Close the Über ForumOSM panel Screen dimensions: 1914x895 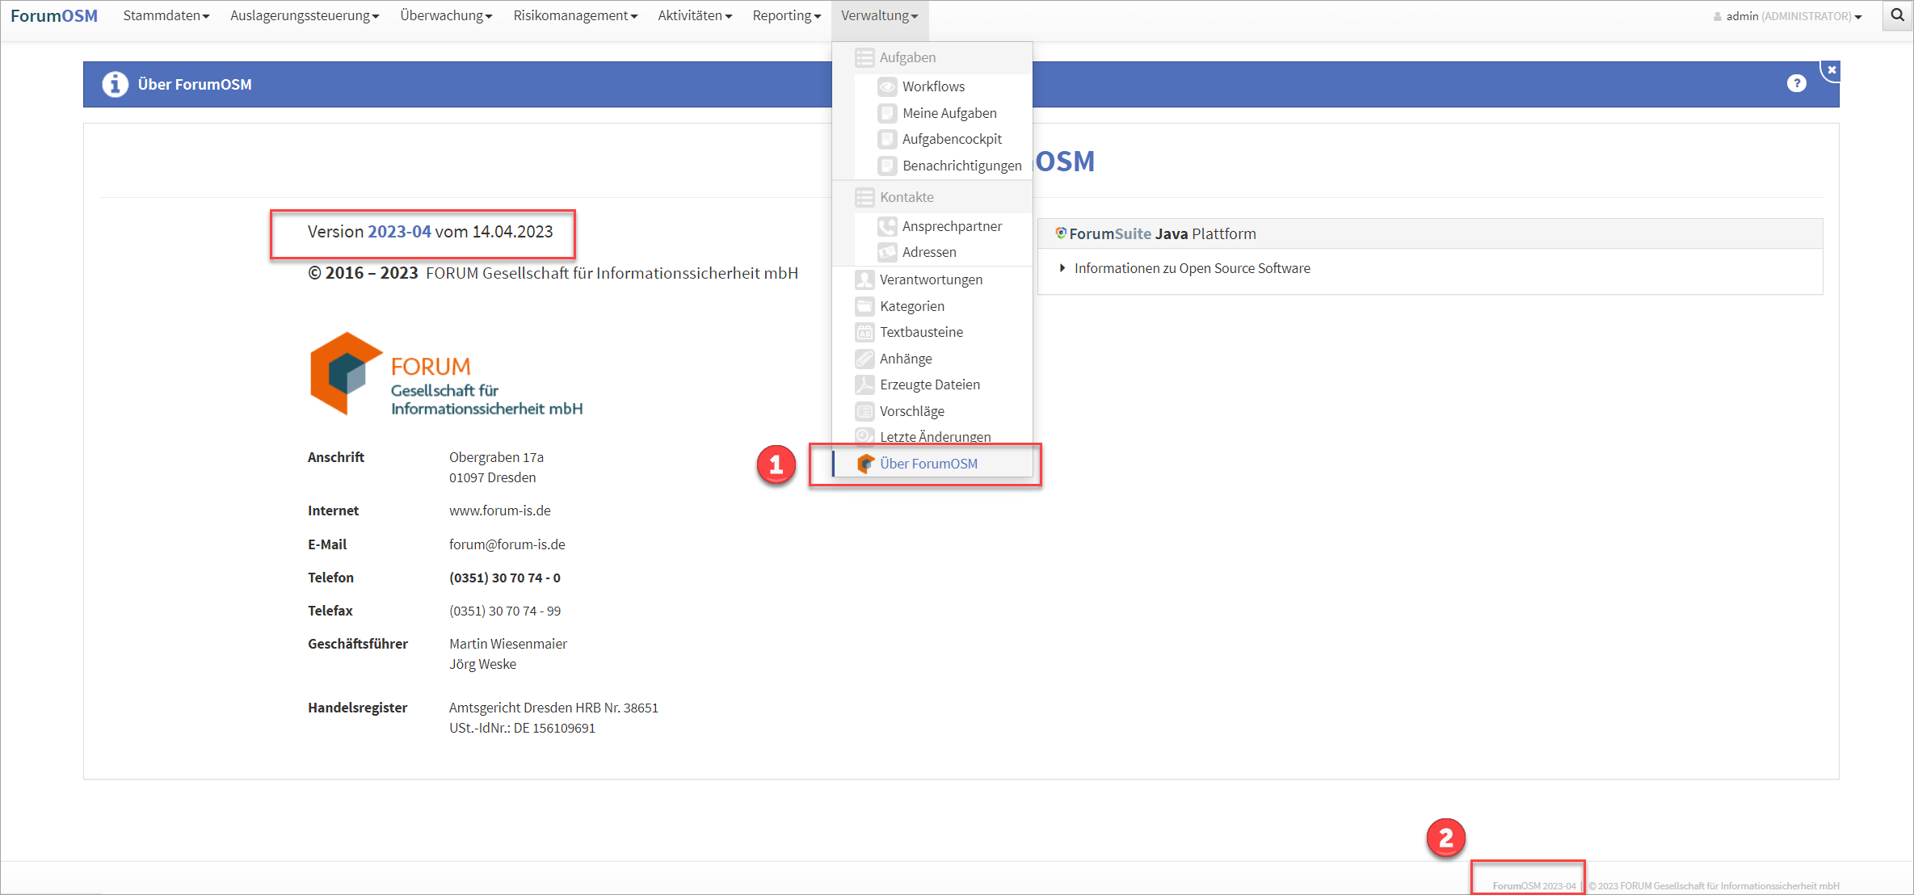pos(1832,70)
